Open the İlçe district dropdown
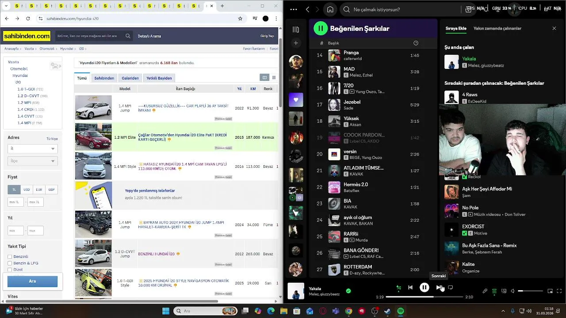 32,161
